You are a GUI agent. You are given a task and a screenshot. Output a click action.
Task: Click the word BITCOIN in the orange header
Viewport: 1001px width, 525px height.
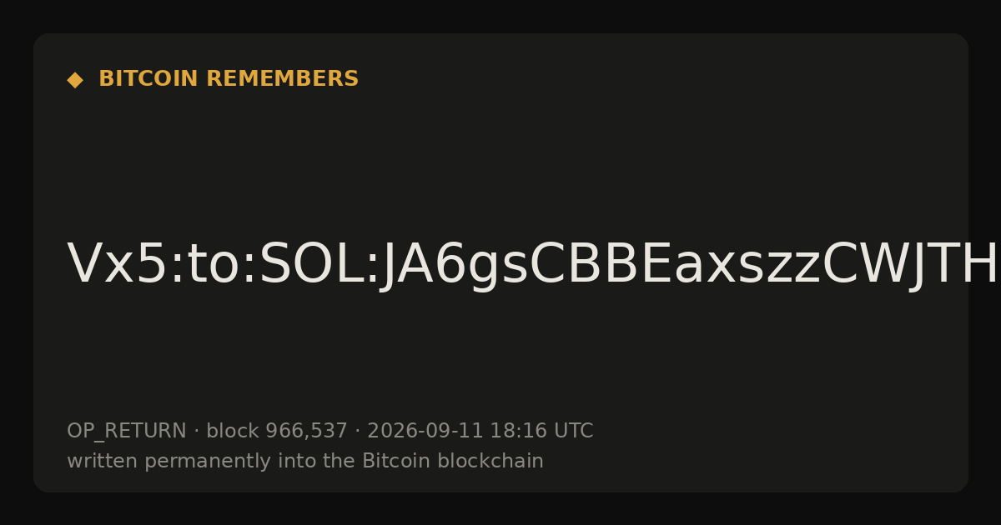coord(149,79)
